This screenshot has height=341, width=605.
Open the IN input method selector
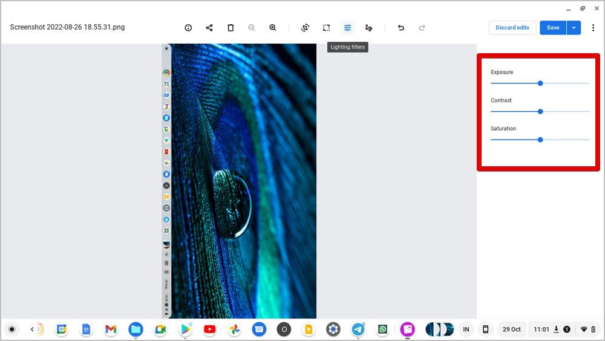click(x=466, y=330)
